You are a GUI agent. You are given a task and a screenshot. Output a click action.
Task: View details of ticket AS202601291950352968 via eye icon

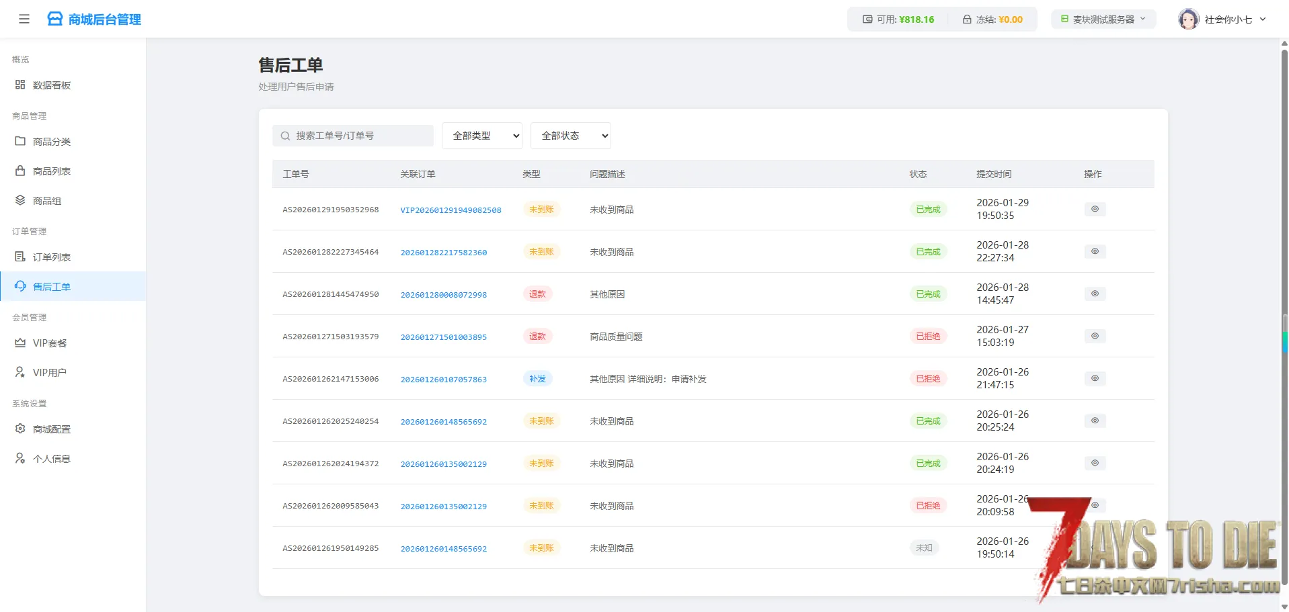(1095, 209)
